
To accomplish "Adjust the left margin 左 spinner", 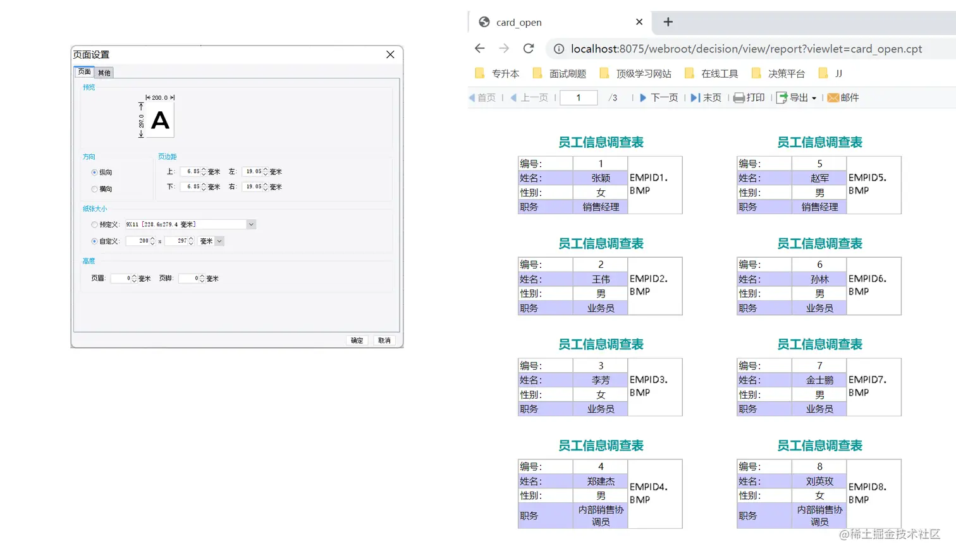I will (x=266, y=171).
